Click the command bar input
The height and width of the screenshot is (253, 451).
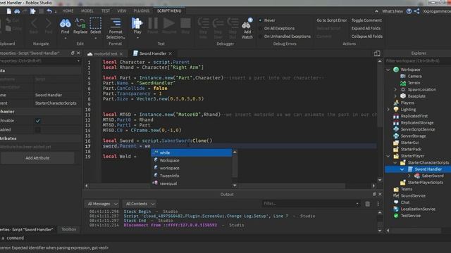tap(225, 238)
